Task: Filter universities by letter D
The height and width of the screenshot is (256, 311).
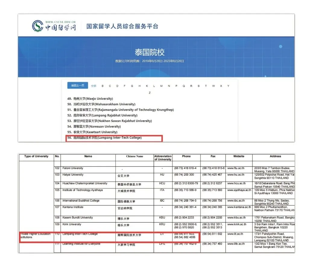Action: point(117,86)
